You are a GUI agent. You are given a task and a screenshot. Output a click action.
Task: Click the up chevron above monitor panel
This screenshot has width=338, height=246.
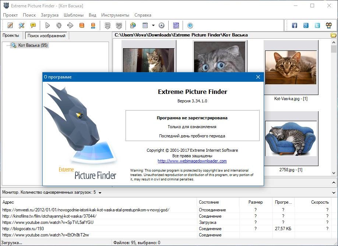point(334,183)
